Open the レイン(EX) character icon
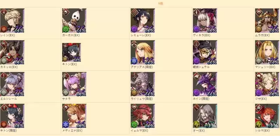 [x=12, y=21]
